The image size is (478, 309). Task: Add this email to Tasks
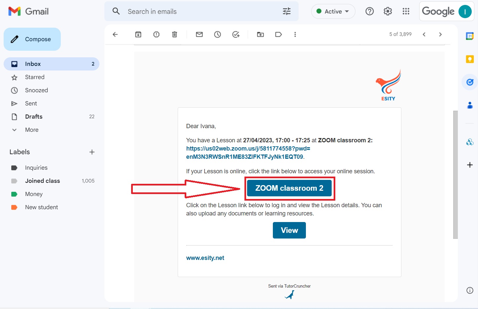pos(236,34)
